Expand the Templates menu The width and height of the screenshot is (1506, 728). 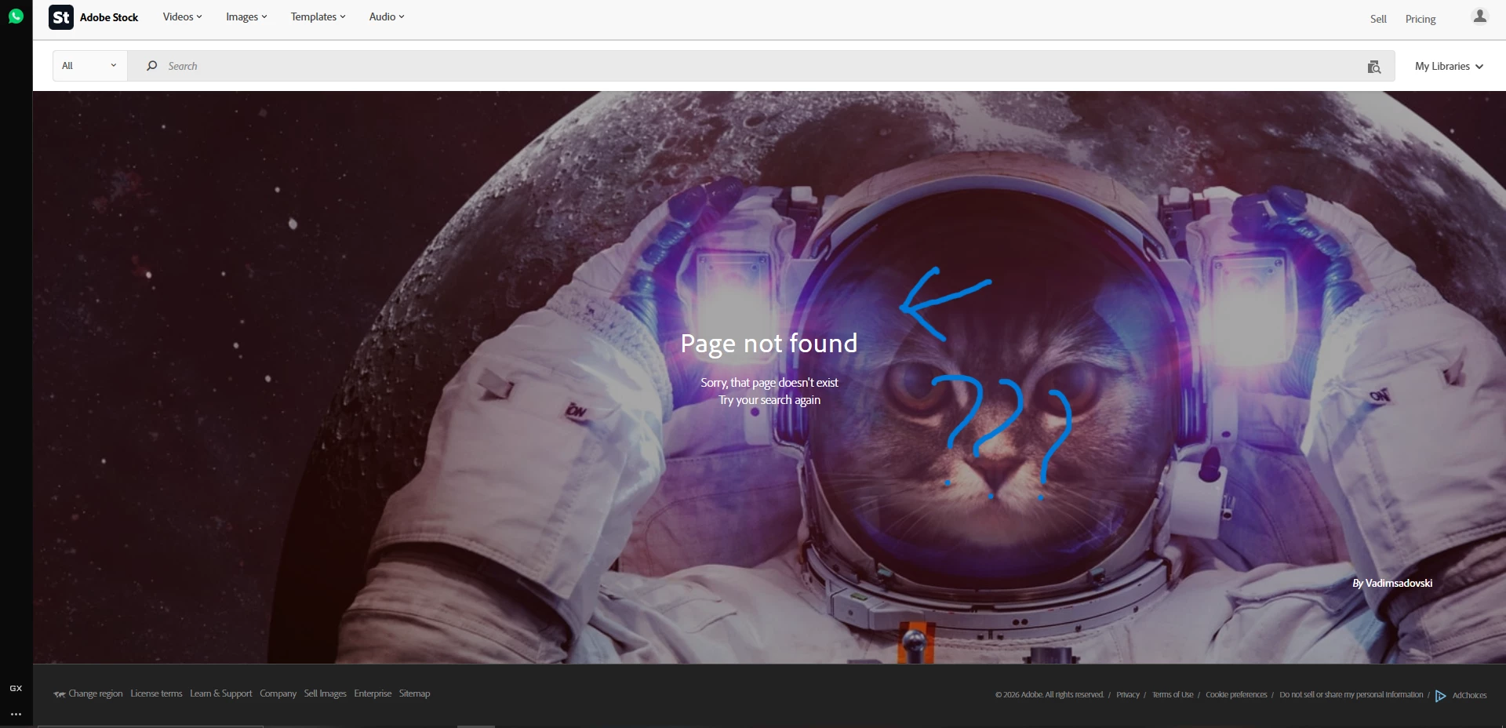coord(318,16)
